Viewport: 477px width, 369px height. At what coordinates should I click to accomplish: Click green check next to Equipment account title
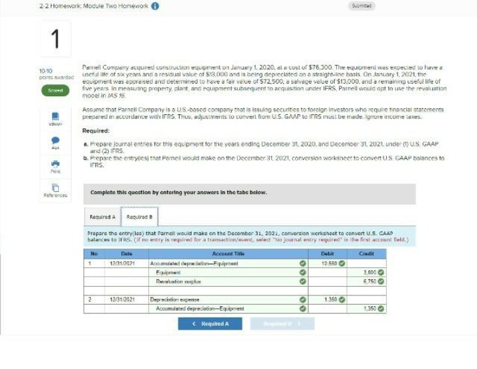303,272
